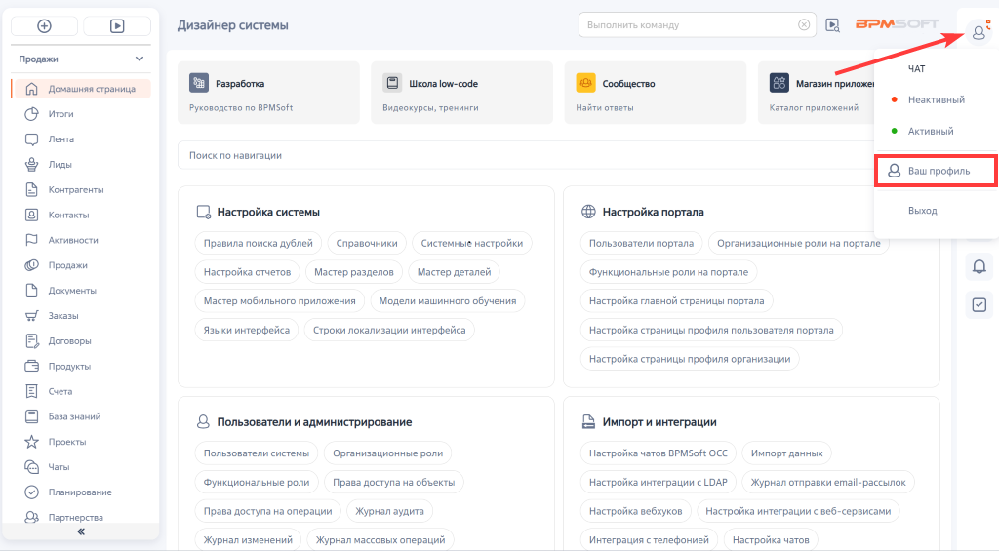Open Контрагенты section in sidebar
This screenshot has width=999, height=551.
pos(75,189)
